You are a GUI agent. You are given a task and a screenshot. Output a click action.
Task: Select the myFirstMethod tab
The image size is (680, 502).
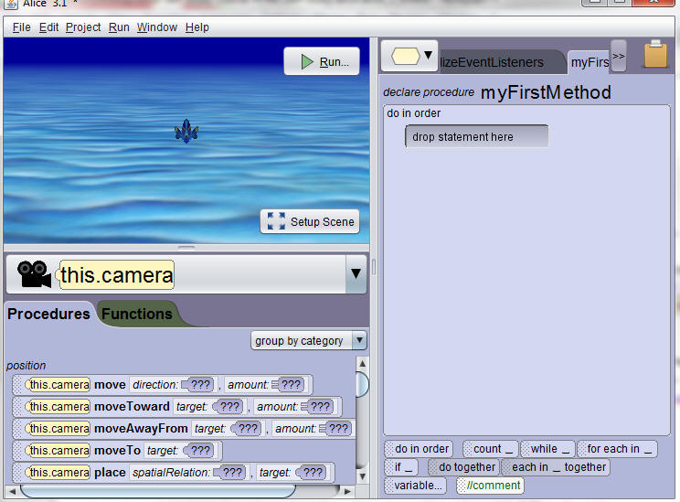tap(590, 62)
